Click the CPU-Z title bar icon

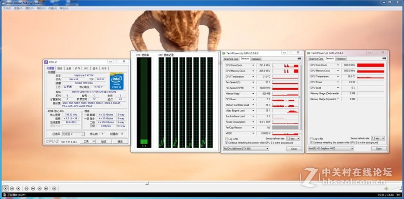46,62
